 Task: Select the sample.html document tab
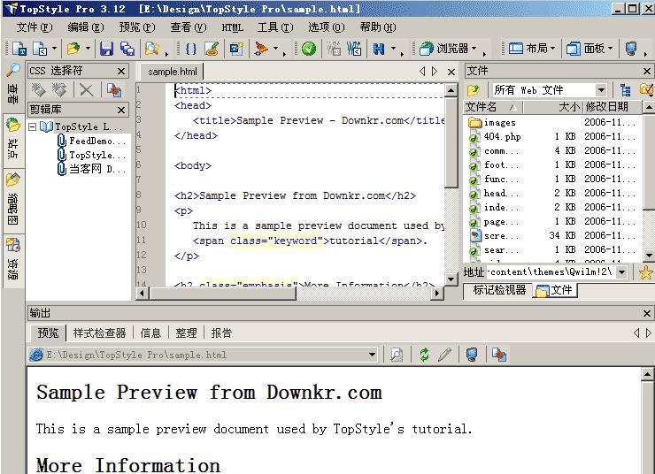coord(172,72)
